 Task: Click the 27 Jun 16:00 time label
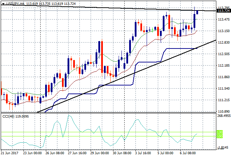77,153
